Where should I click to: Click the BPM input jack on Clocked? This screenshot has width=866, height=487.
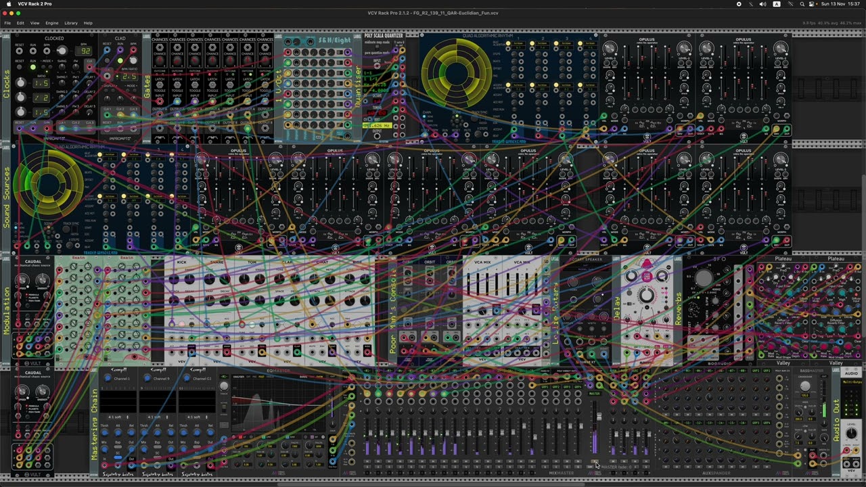coord(47,51)
